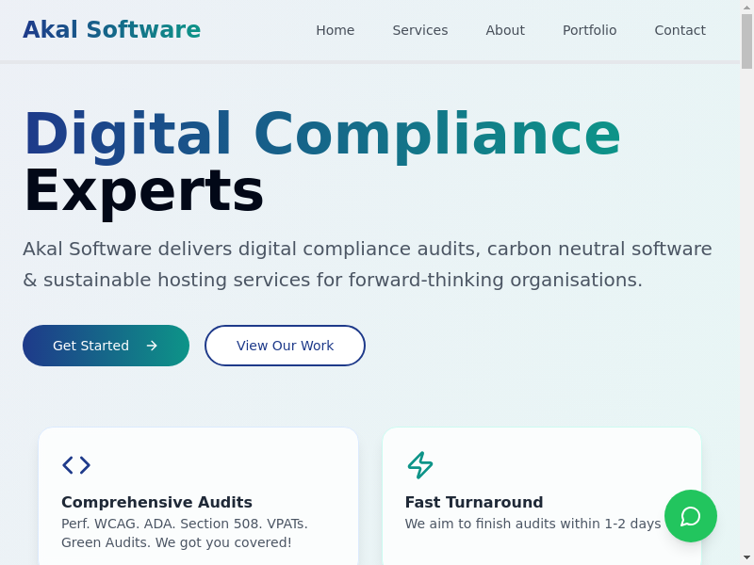The height and width of the screenshot is (565, 754).
Task: Click the Akal Software logo
Action: point(111,30)
